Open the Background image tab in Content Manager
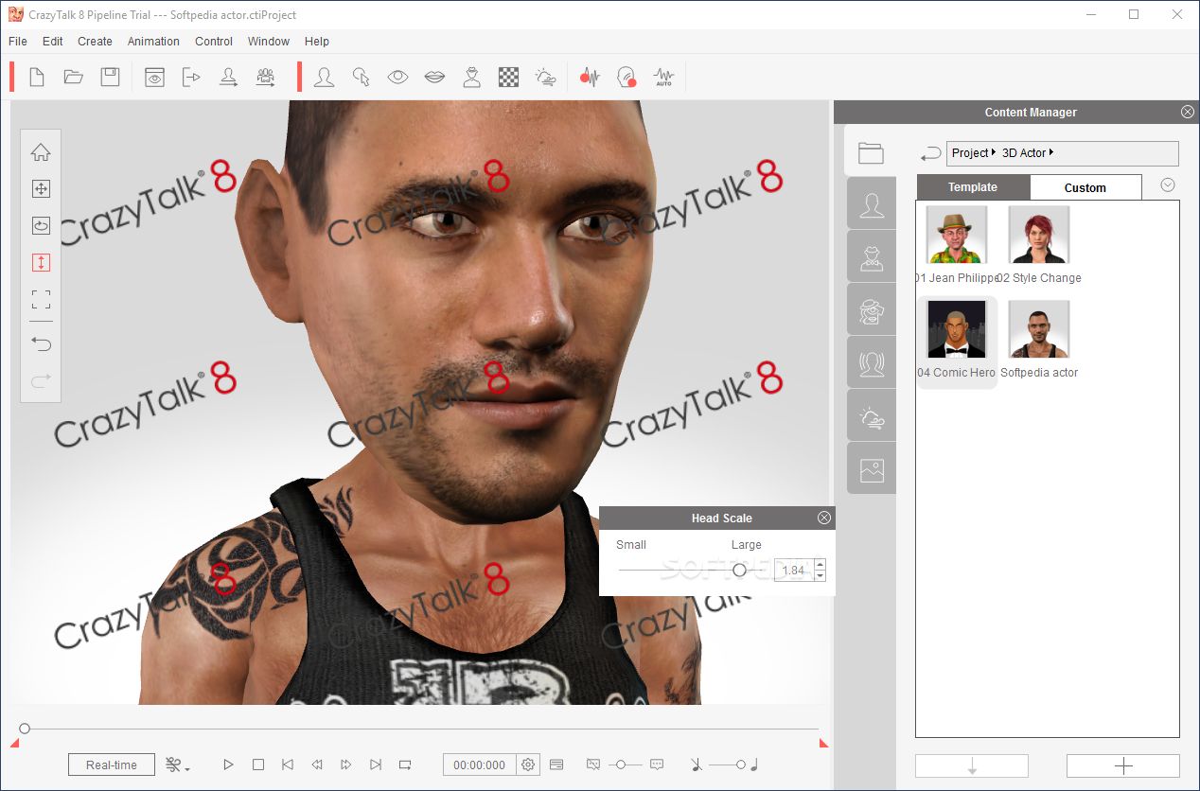The width and height of the screenshot is (1200, 791). (x=872, y=470)
